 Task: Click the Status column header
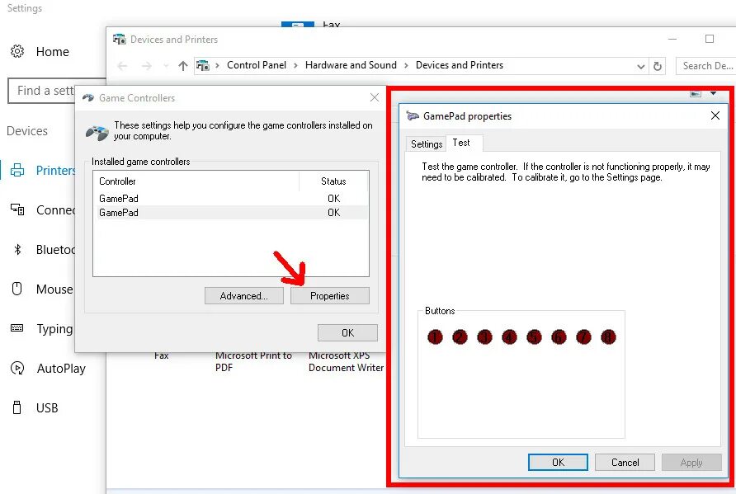[333, 181]
